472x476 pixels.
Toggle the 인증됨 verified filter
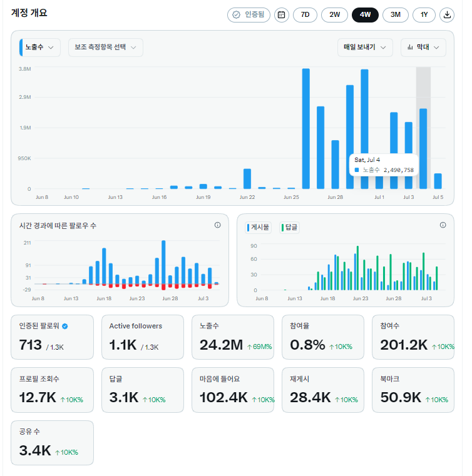[249, 15]
